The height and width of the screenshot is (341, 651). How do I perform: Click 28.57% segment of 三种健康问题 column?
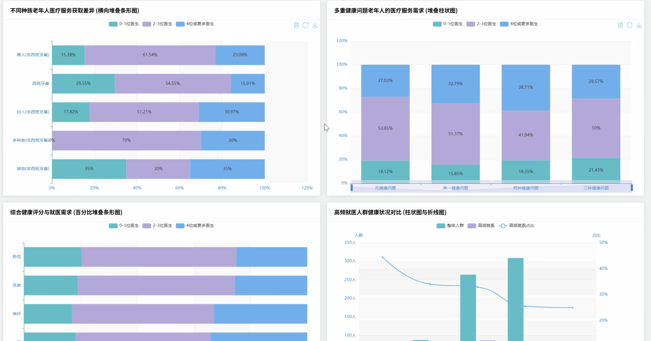coord(596,82)
